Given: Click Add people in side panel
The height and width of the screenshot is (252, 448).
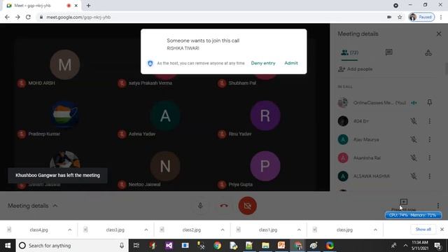Looking at the screenshot, I should (x=355, y=69).
